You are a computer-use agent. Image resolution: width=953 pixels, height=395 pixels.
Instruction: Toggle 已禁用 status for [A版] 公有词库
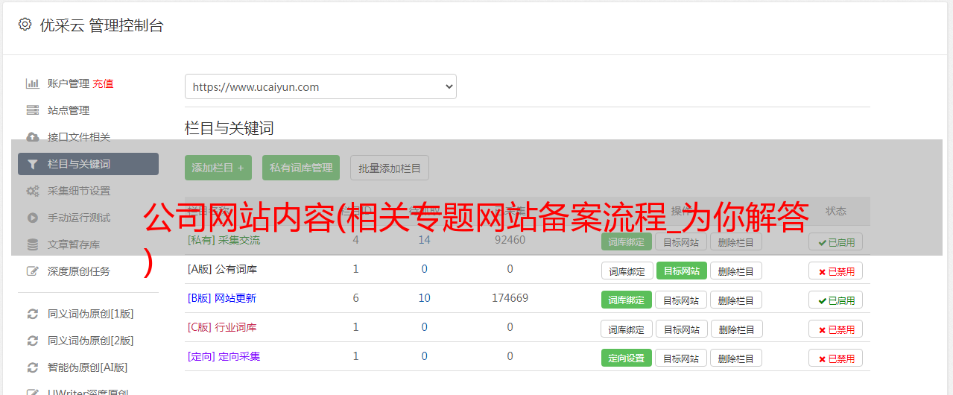click(836, 271)
